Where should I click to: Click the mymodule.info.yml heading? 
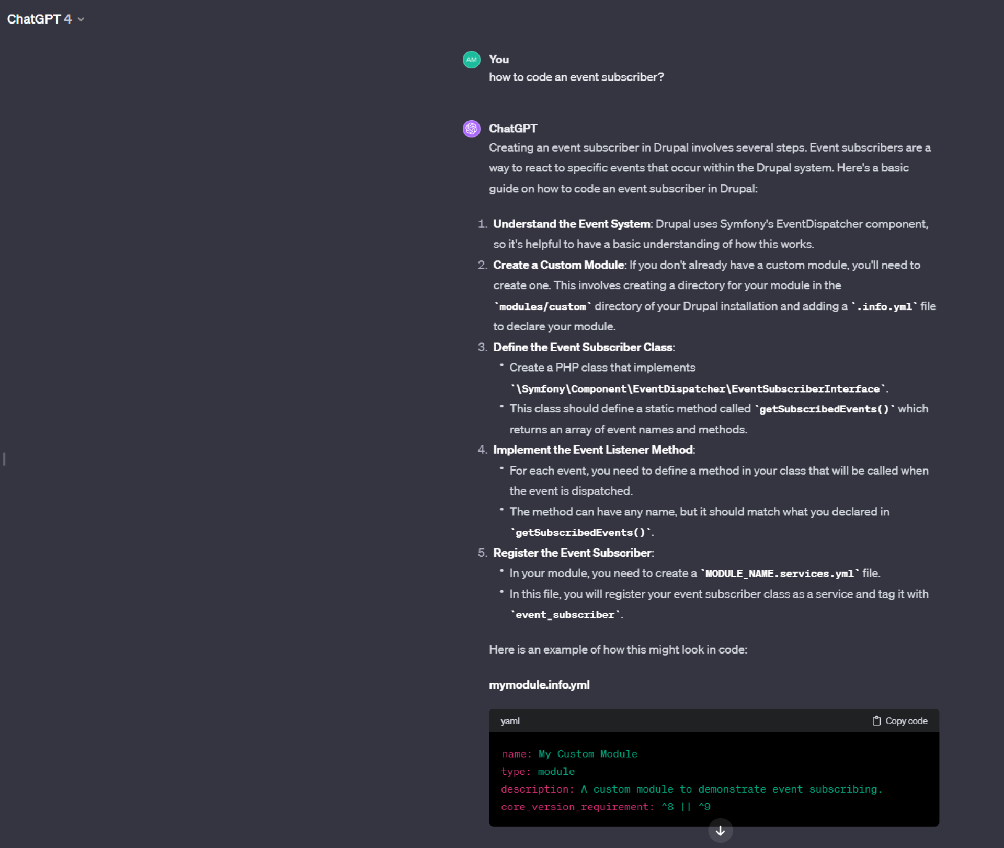pyautogui.click(x=539, y=685)
